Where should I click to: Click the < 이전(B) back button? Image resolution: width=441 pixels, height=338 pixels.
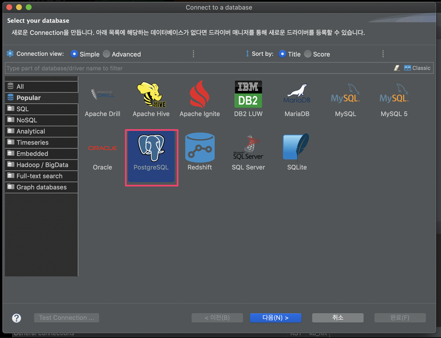coord(217,318)
